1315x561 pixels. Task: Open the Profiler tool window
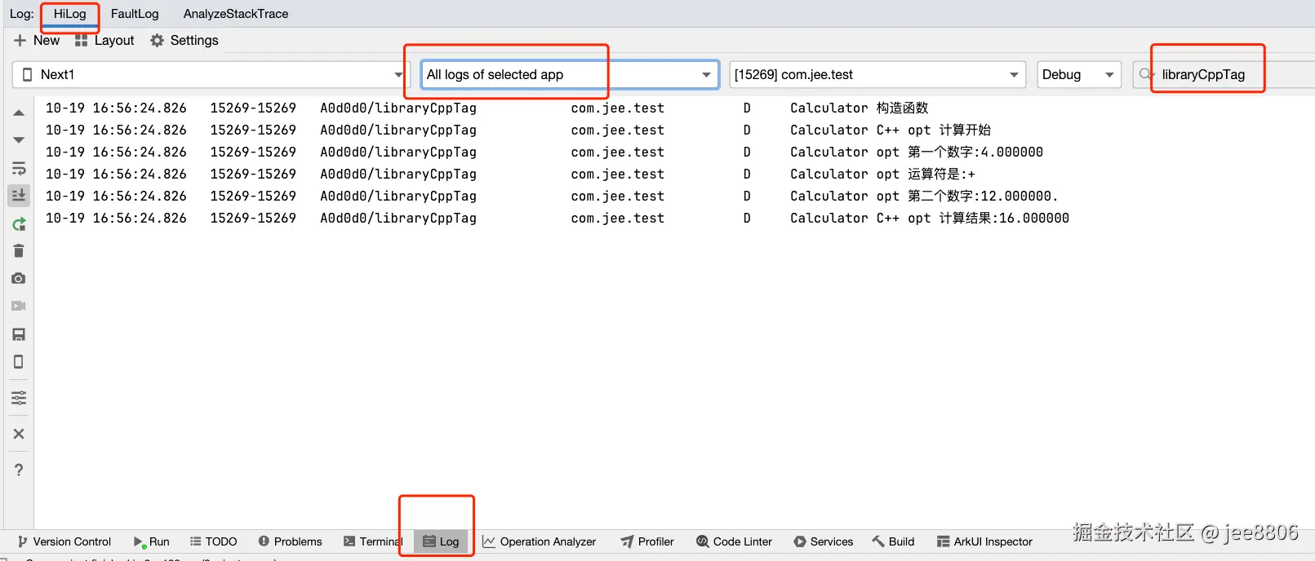coord(647,541)
